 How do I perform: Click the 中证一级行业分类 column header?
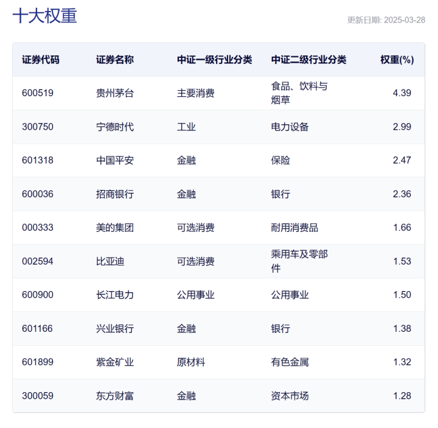[x=214, y=60]
